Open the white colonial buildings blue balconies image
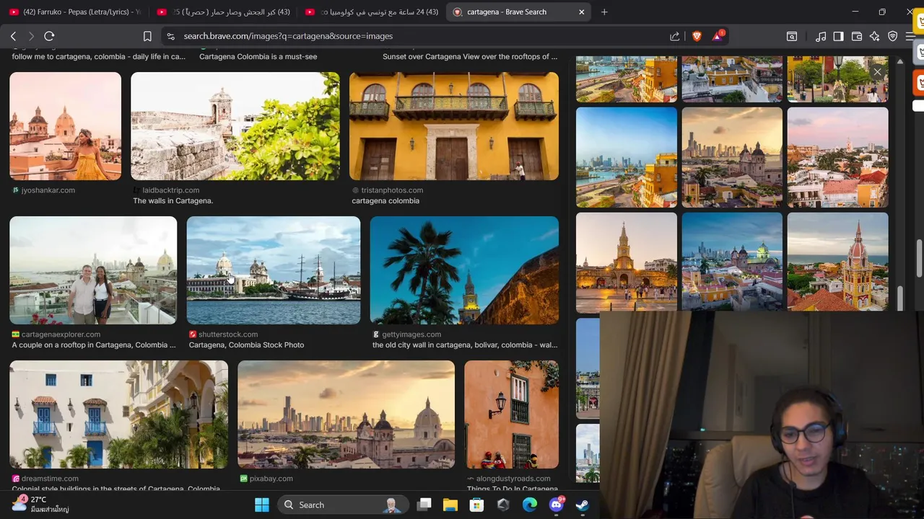This screenshot has width=924, height=519. 119,414
